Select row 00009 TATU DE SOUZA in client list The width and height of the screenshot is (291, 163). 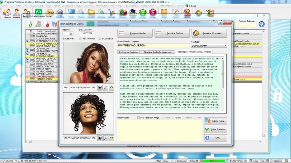[x=42, y=79]
